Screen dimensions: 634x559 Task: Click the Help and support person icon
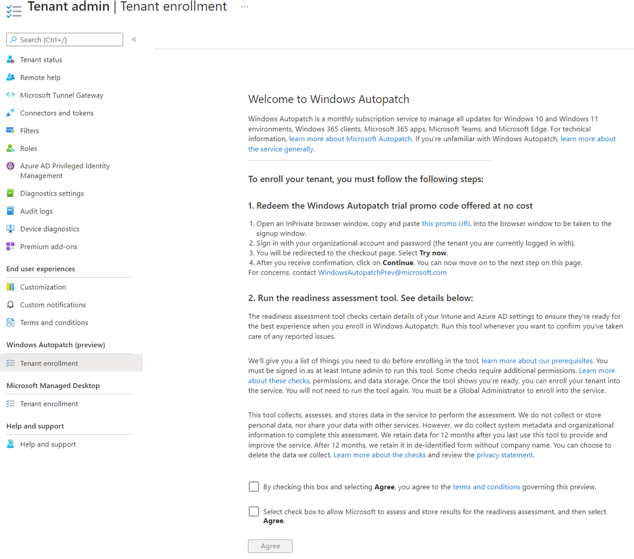coord(11,444)
